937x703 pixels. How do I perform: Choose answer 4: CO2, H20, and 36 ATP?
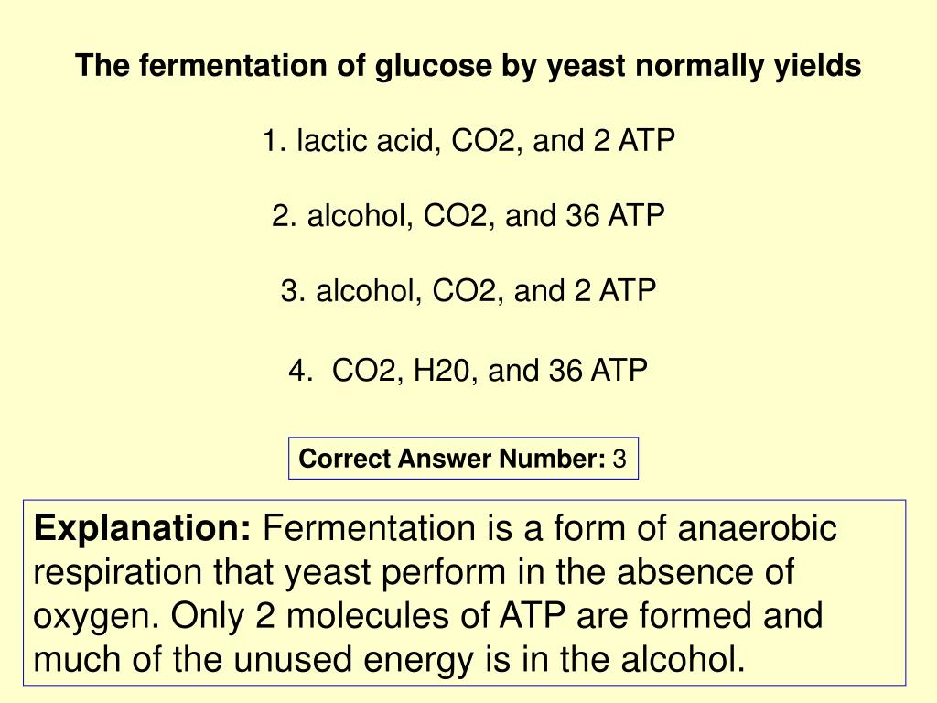(x=468, y=370)
